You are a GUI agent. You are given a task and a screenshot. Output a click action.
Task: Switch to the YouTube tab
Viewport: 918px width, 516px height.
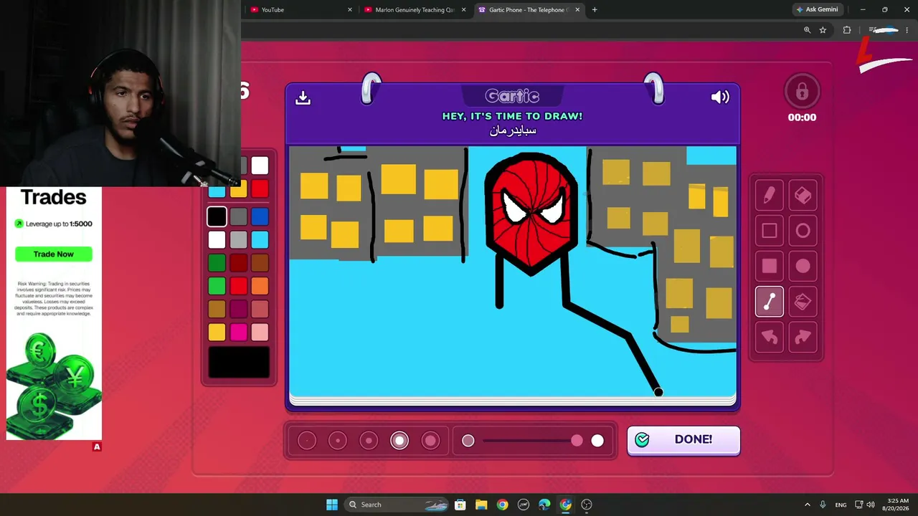pos(300,10)
